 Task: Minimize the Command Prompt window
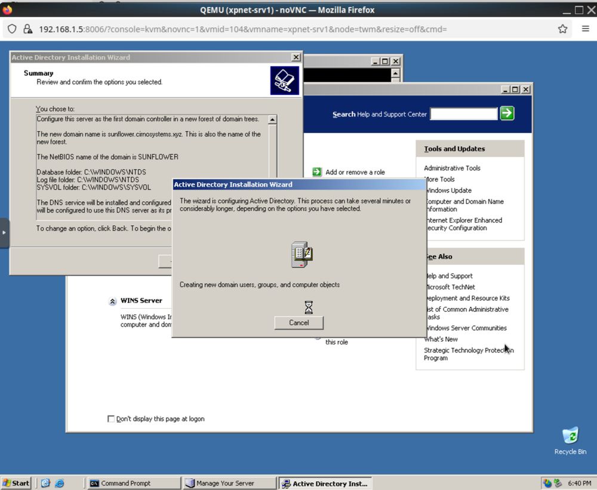coord(376,61)
